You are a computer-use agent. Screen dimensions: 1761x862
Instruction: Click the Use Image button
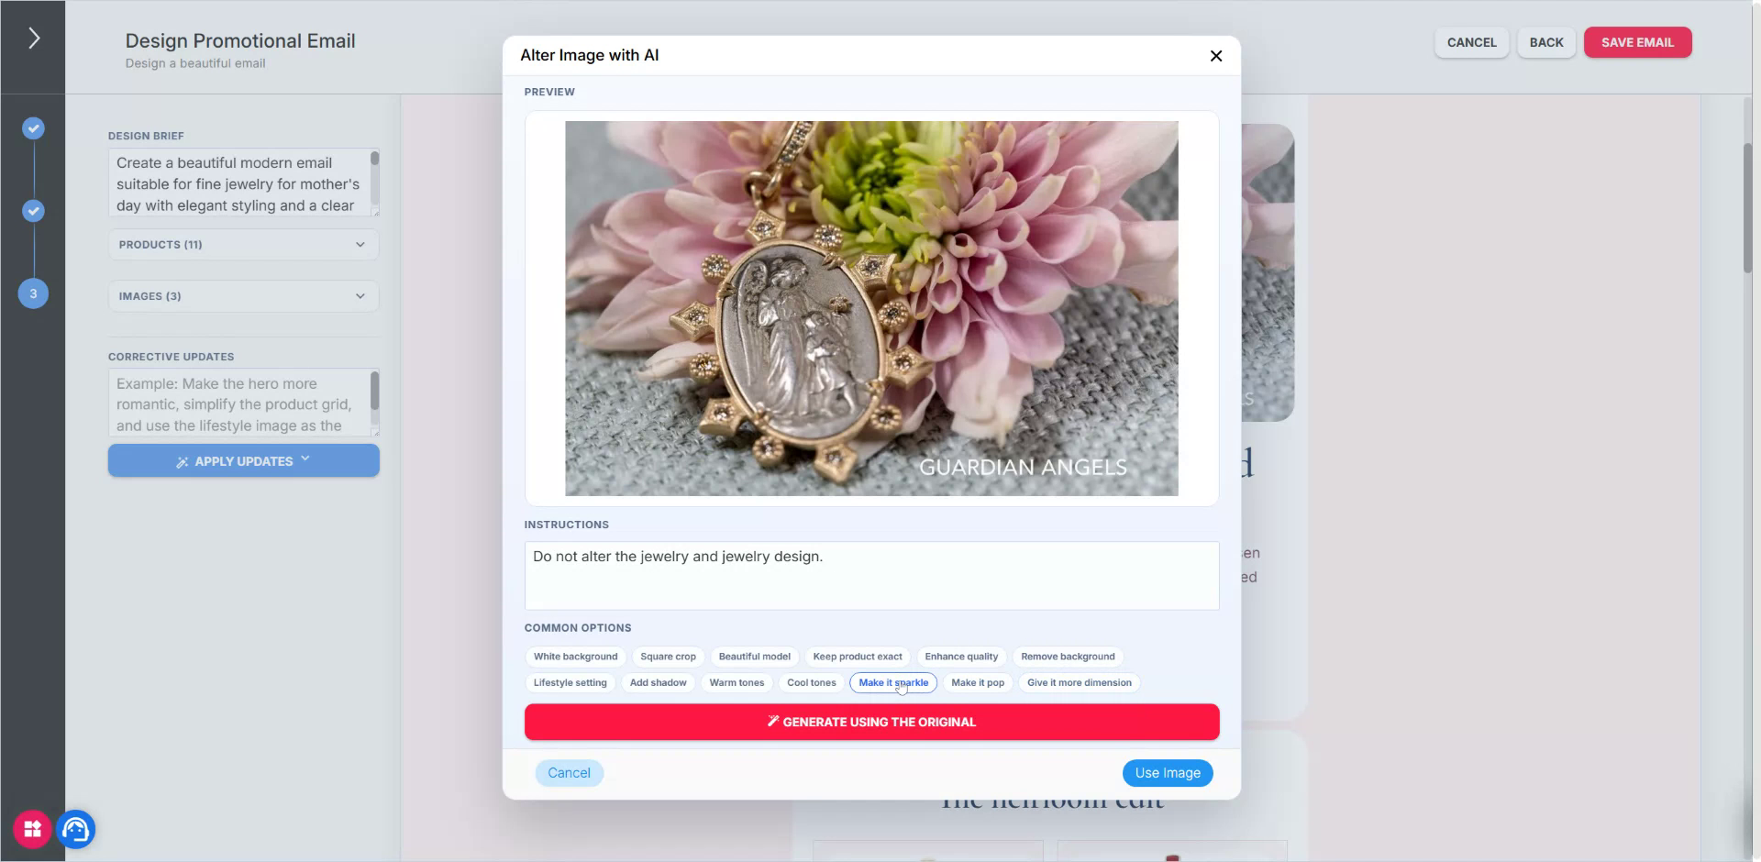point(1168,773)
